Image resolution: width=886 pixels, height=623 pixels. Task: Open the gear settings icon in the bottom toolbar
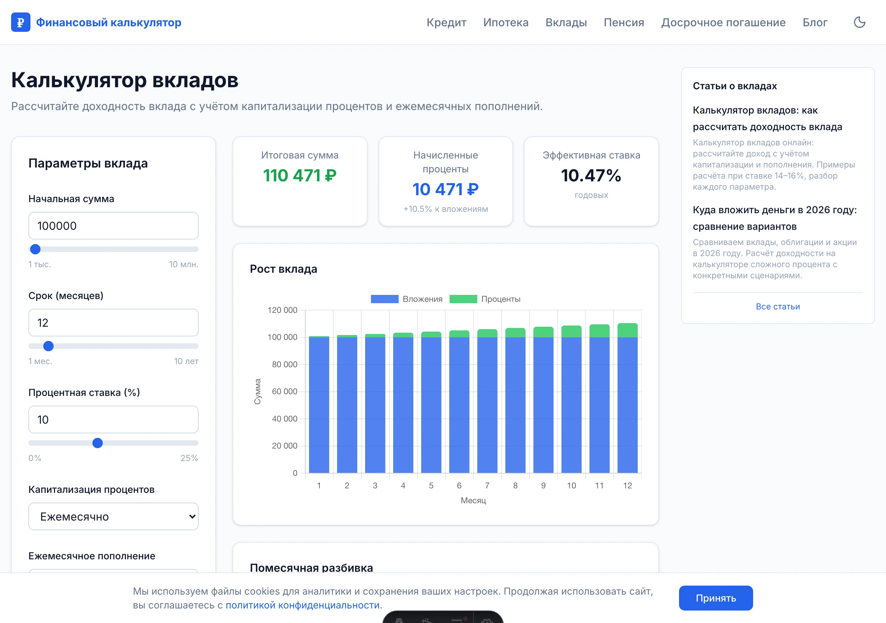[x=488, y=622]
